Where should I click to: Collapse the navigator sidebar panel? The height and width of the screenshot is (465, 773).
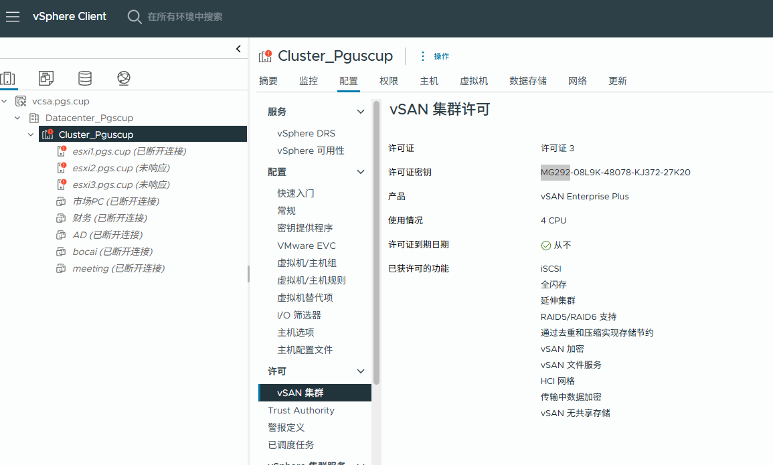coord(239,49)
